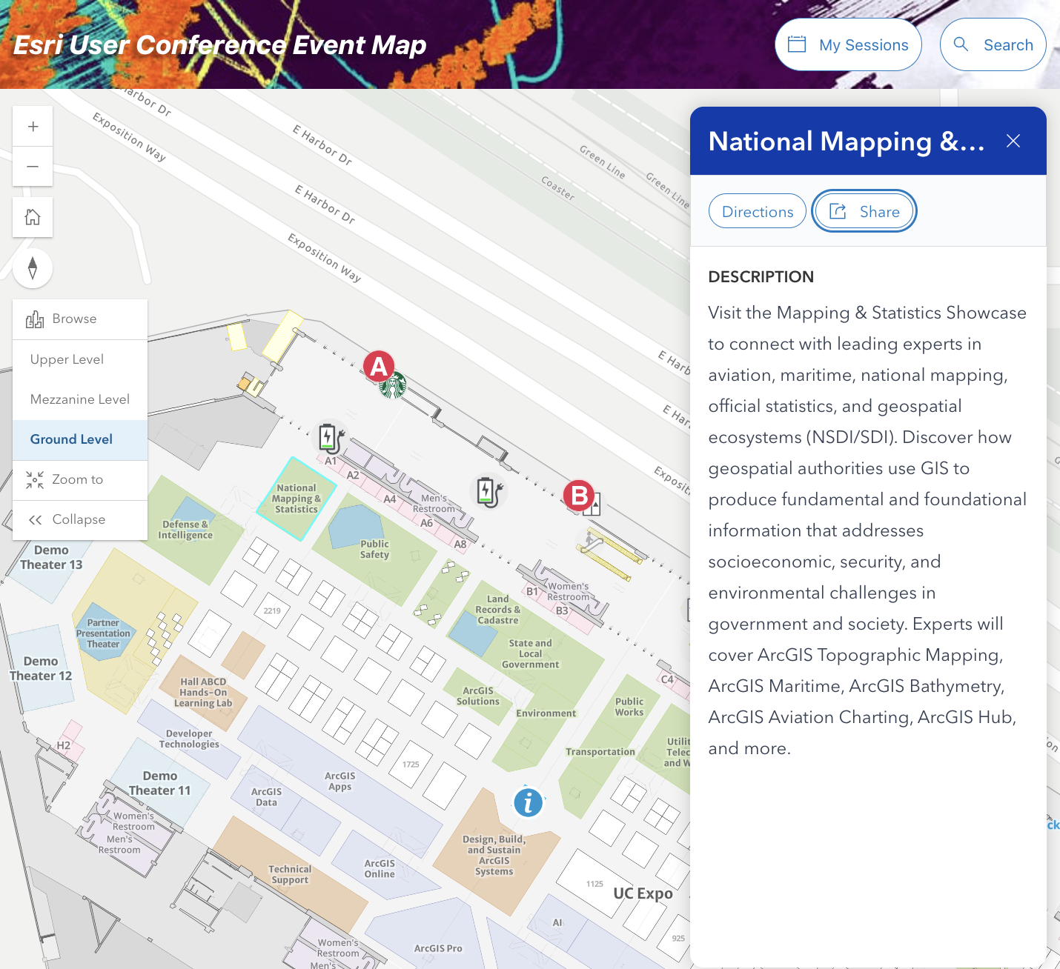Switch to Mezzanine Level floor
This screenshot has width=1060, height=969.
coord(80,399)
